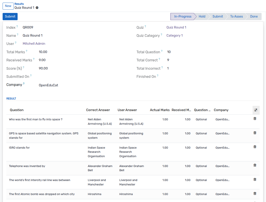
Task: Click the help question mark beside Total Marks
Action: click(26, 51)
